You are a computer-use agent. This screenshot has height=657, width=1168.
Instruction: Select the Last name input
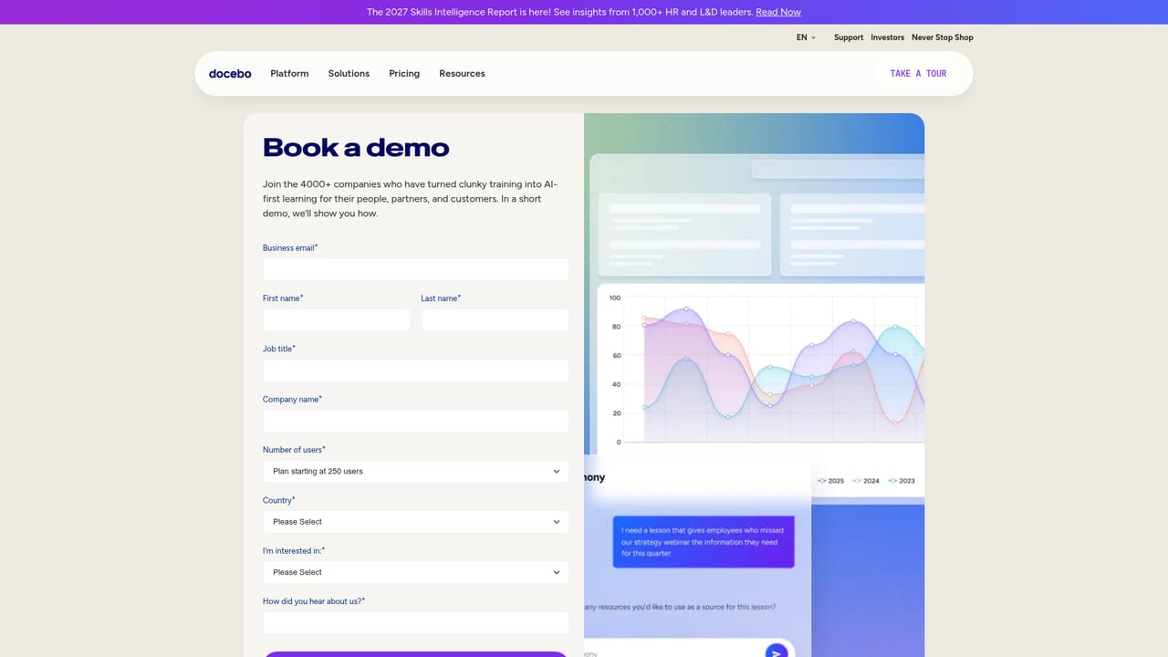pyautogui.click(x=495, y=319)
